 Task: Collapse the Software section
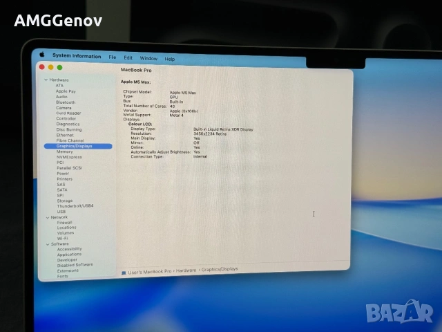48,244
